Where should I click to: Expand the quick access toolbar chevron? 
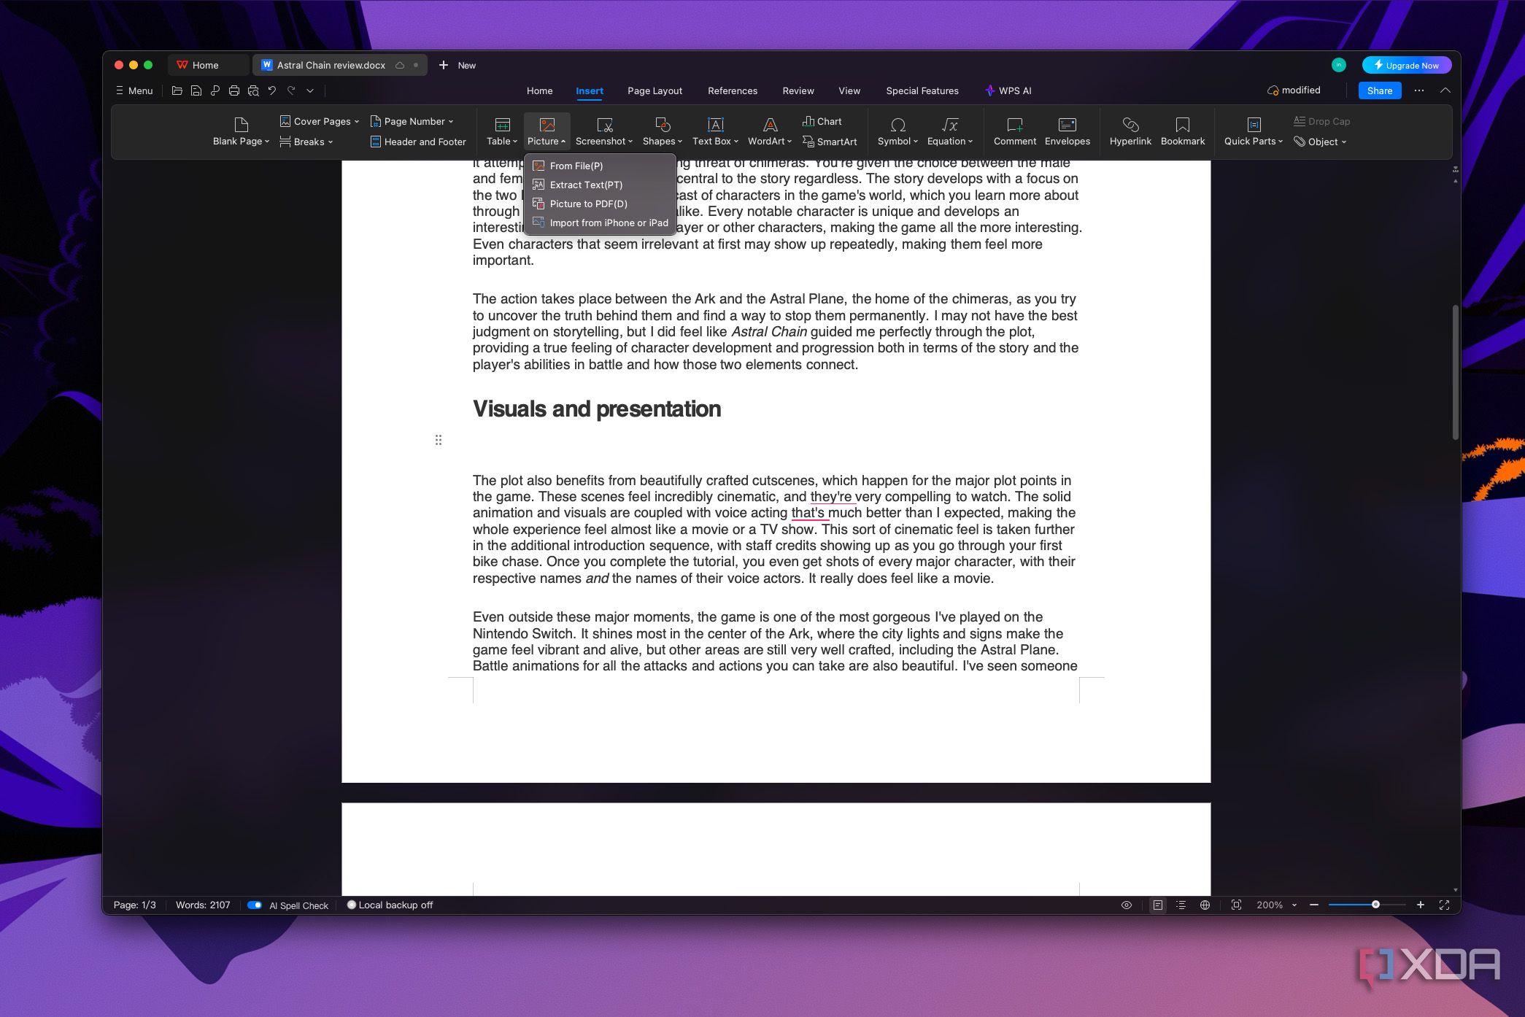pyautogui.click(x=310, y=90)
